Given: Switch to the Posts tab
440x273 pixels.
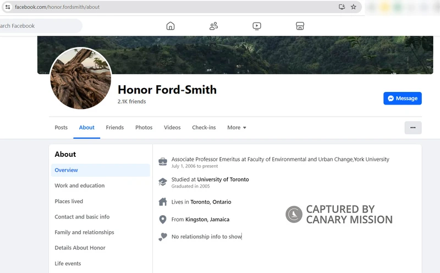Looking at the screenshot, I should tap(61, 128).
